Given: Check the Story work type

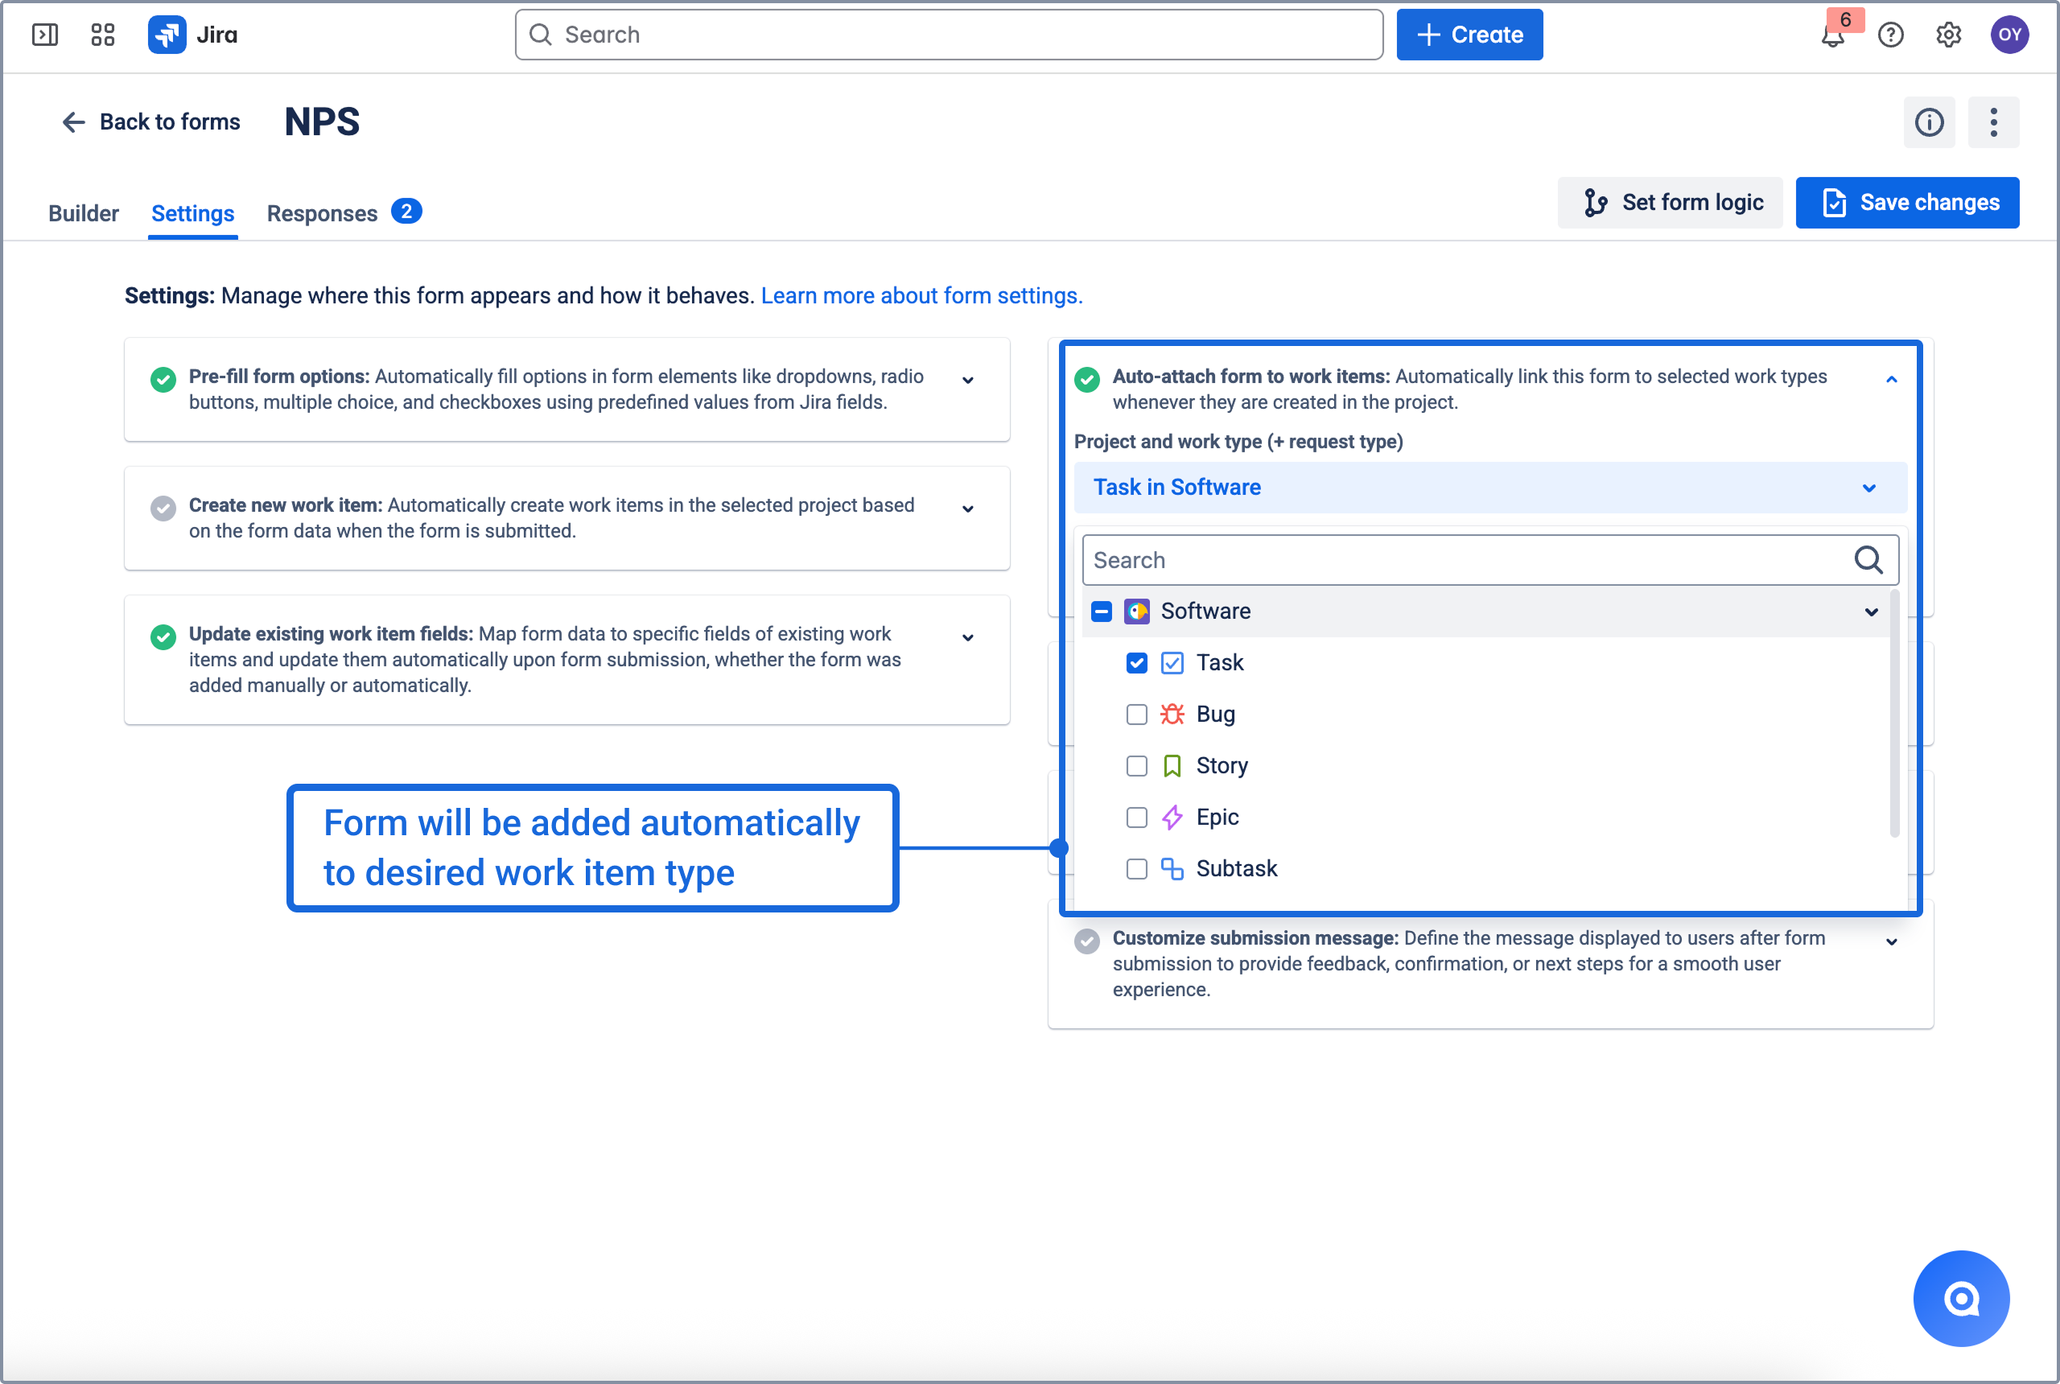Looking at the screenshot, I should (x=1137, y=765).
